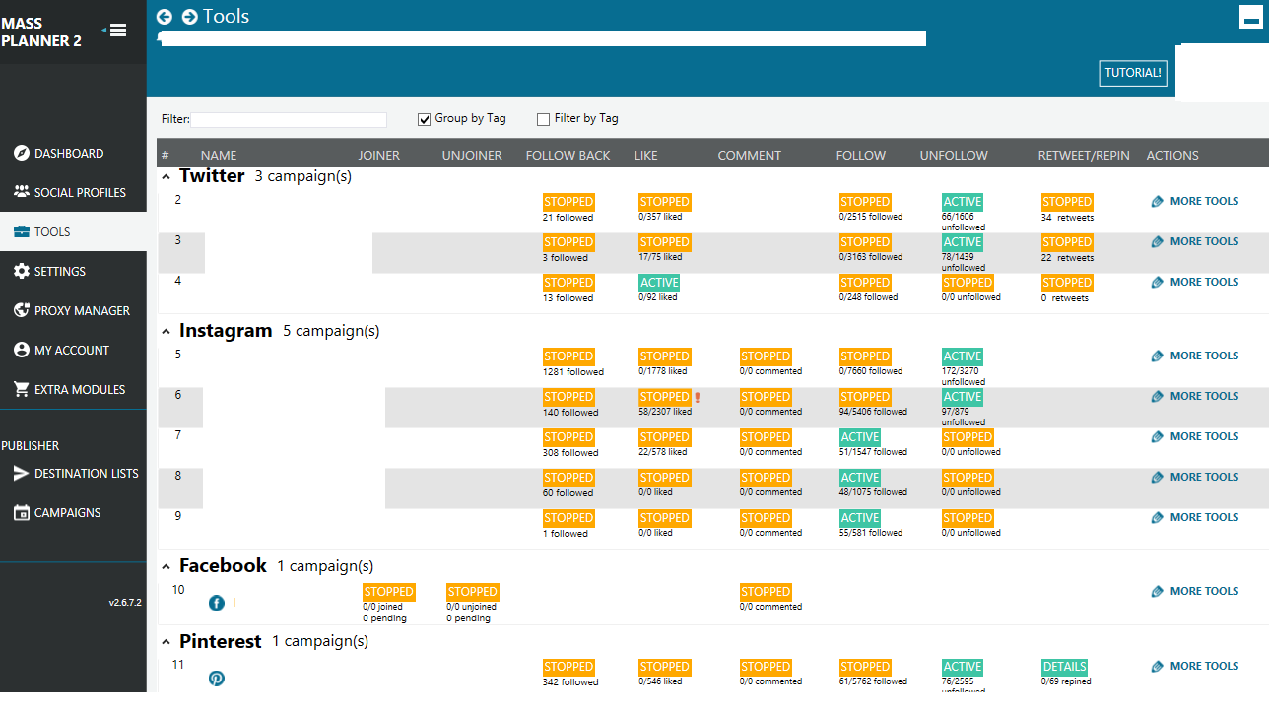Click the Social Profiles people icon
This screenshot has height=713, width=1269.
(21, 192)
